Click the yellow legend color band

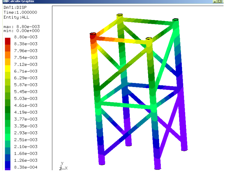pos(8,69)
